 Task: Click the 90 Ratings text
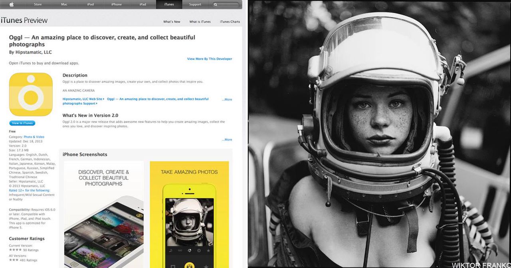tap(32, 250)
